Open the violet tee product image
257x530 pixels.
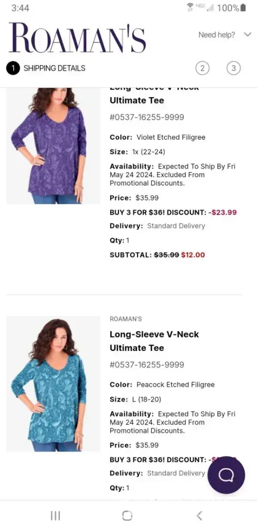(53, 146)
